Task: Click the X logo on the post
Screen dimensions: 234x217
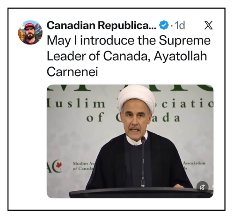Action: tap(208, 25)
